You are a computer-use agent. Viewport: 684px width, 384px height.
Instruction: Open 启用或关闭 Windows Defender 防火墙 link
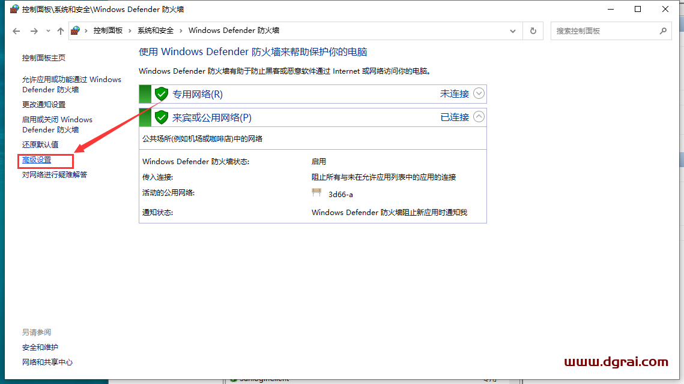57,125
